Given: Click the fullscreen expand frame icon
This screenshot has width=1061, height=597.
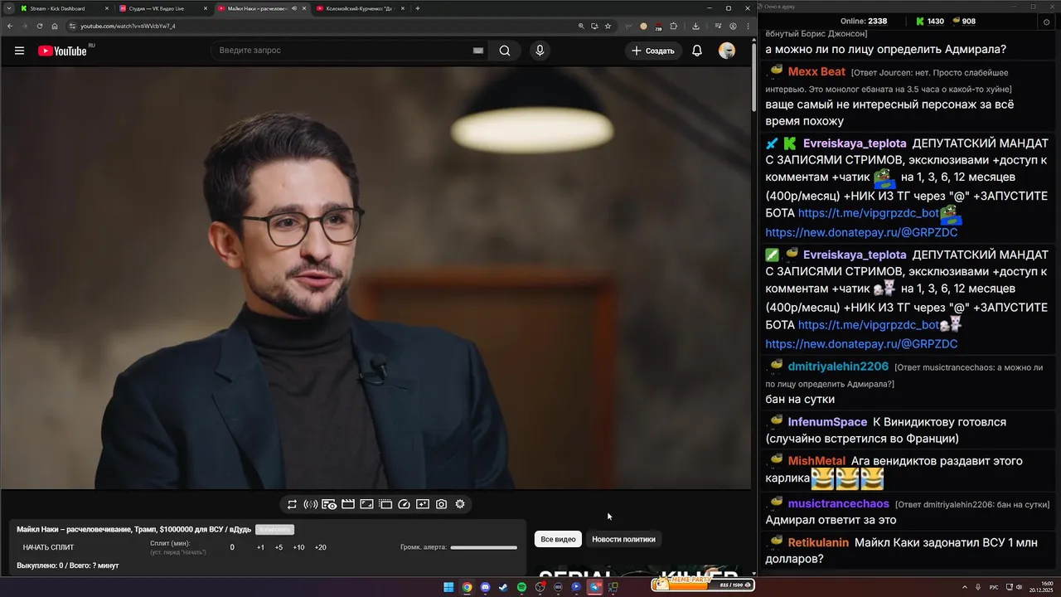Looking at the screenshot, I should [366, 504].
